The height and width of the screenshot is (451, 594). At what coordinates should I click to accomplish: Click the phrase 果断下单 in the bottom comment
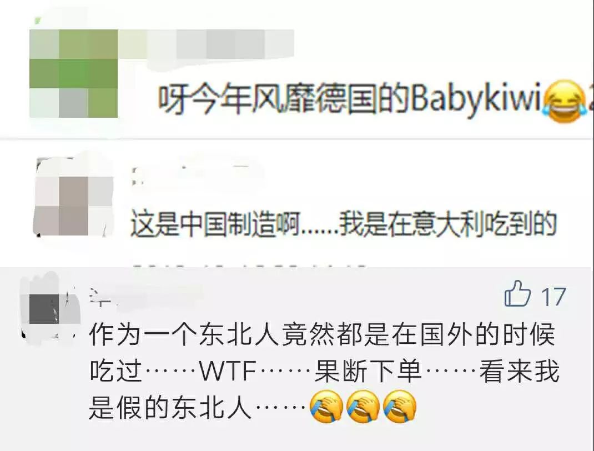tap(368, 370)
